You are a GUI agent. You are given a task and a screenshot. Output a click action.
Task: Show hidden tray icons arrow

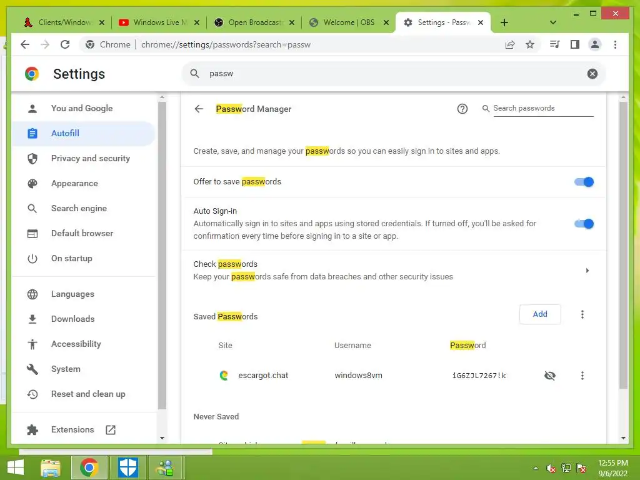tap(536, 468)
